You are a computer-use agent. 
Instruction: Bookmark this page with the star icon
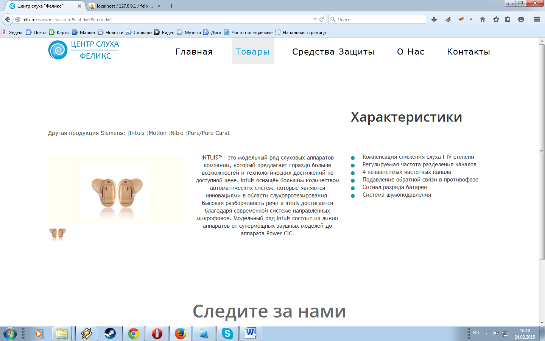tap(496, 19)
